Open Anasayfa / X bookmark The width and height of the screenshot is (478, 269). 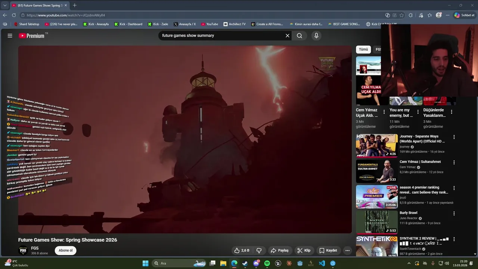184,24
